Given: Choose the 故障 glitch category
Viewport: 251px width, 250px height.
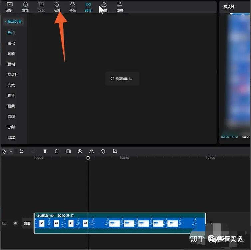Looking at the screenshot, I should (11, 117).
